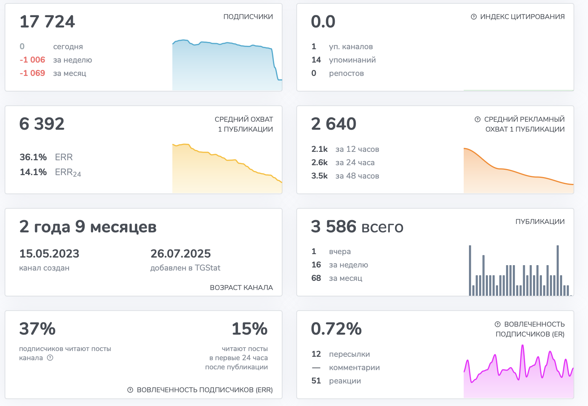Click the help icon beside Средний рекламный охват
Viewport: 588px width, 406px height.
click(x=477, y=119)
